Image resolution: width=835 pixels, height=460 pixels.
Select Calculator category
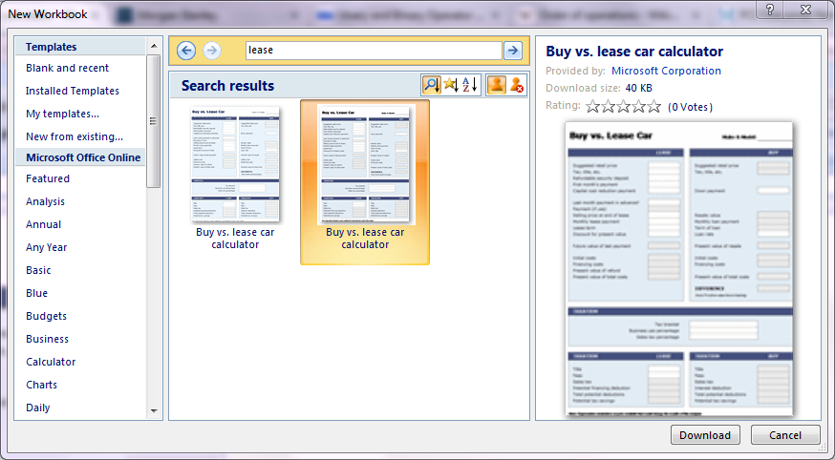pyautogui.click(x=52, y=362)
